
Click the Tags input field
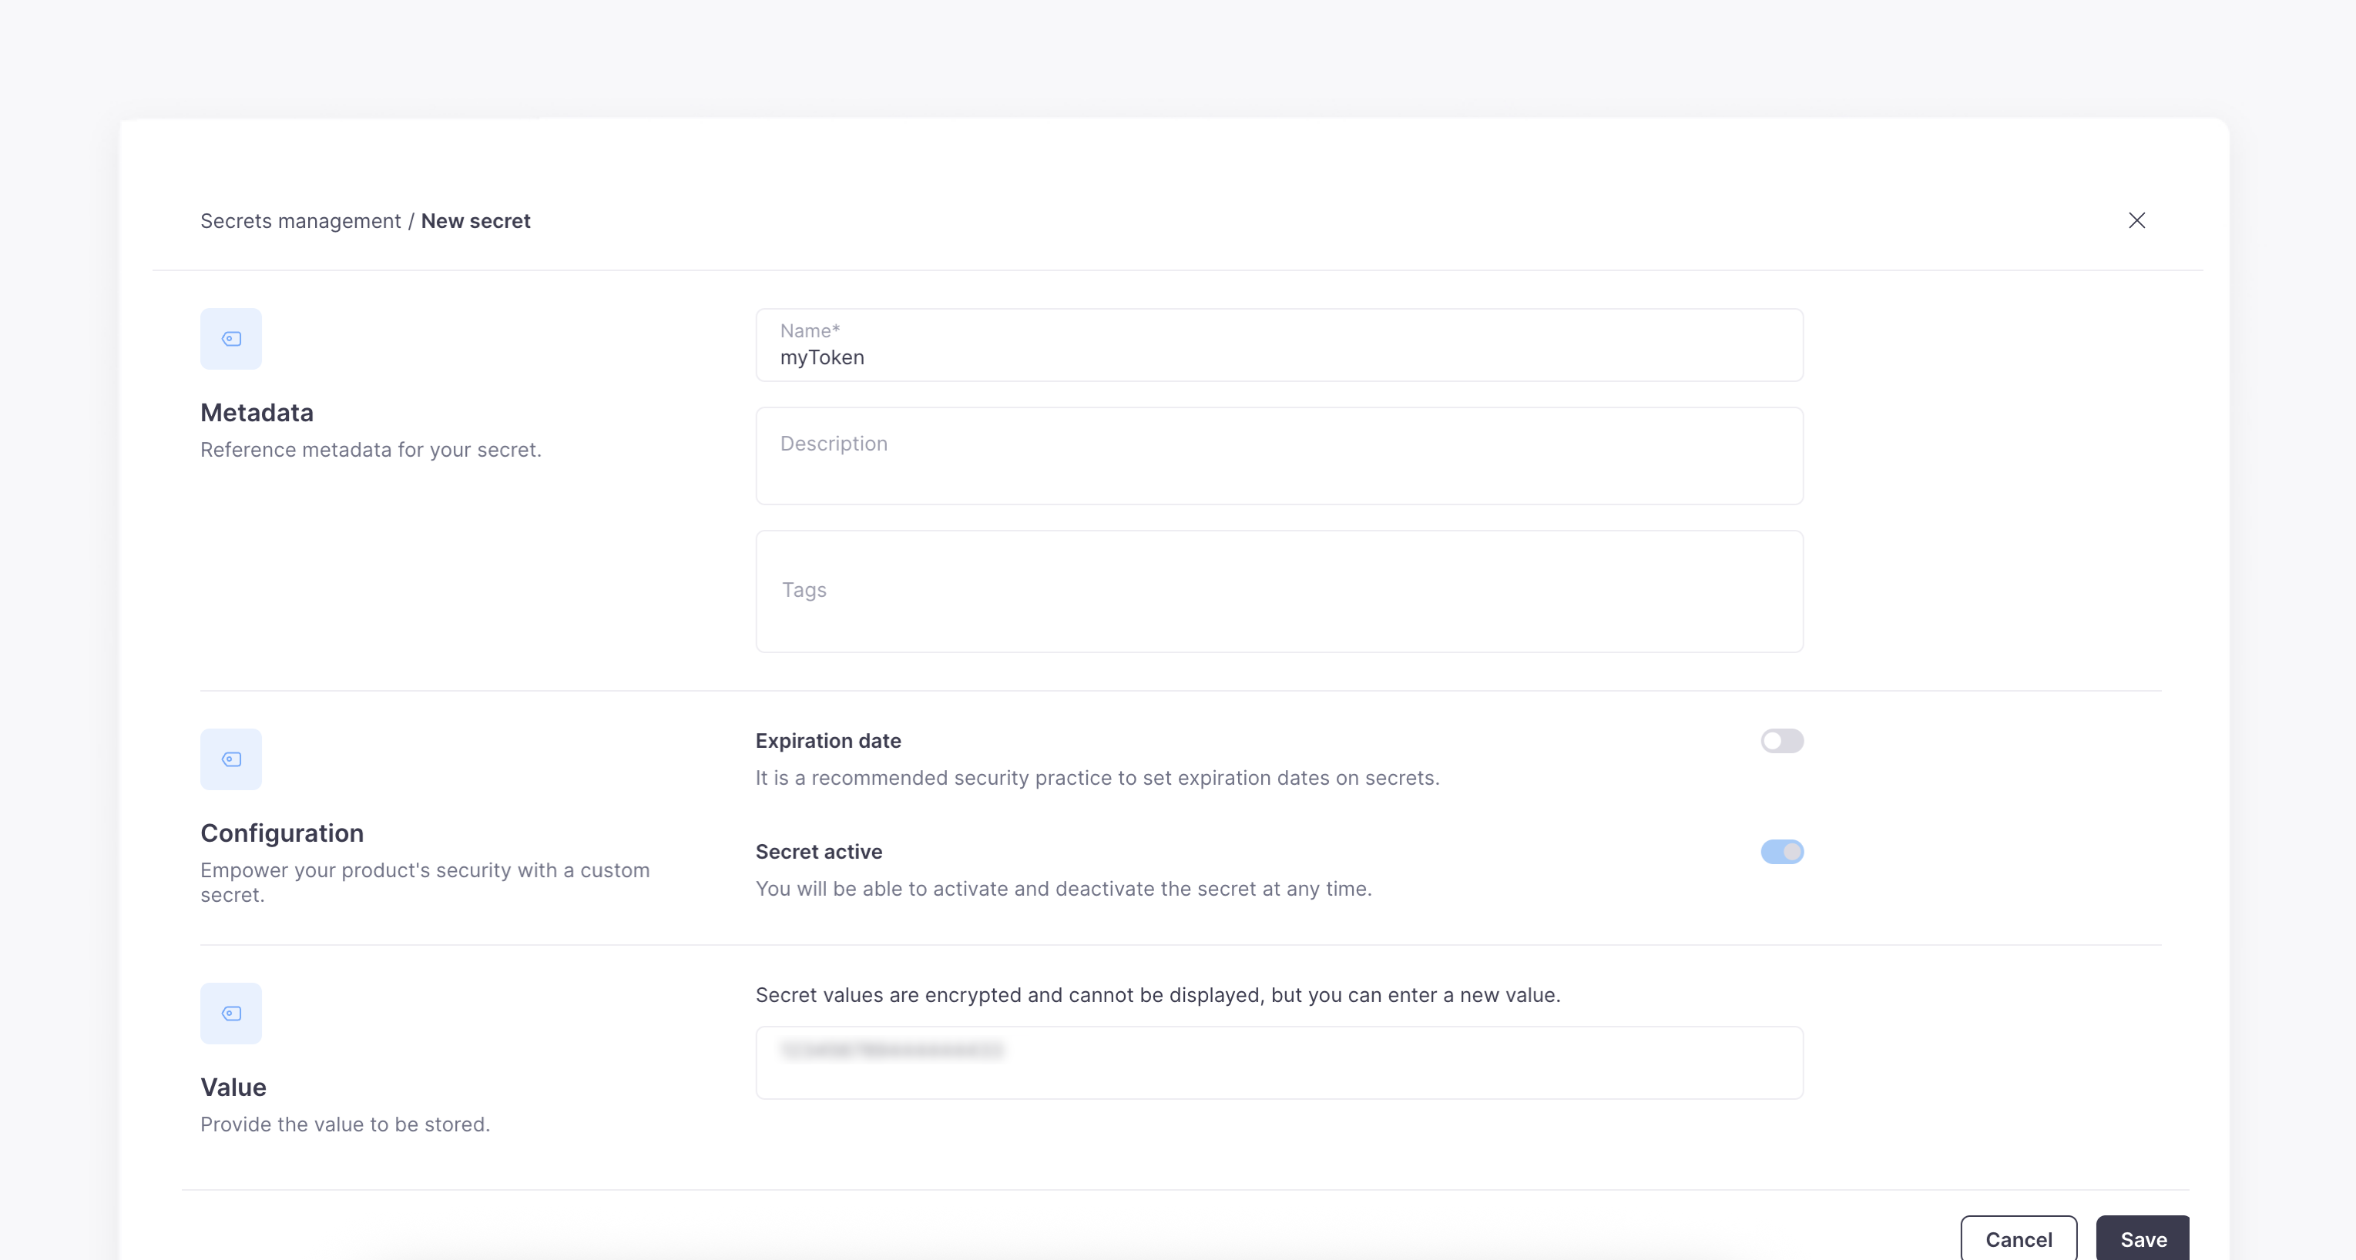tap(1279, 591)
